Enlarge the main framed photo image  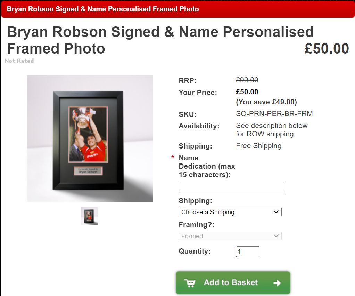[x=90, y=138]
